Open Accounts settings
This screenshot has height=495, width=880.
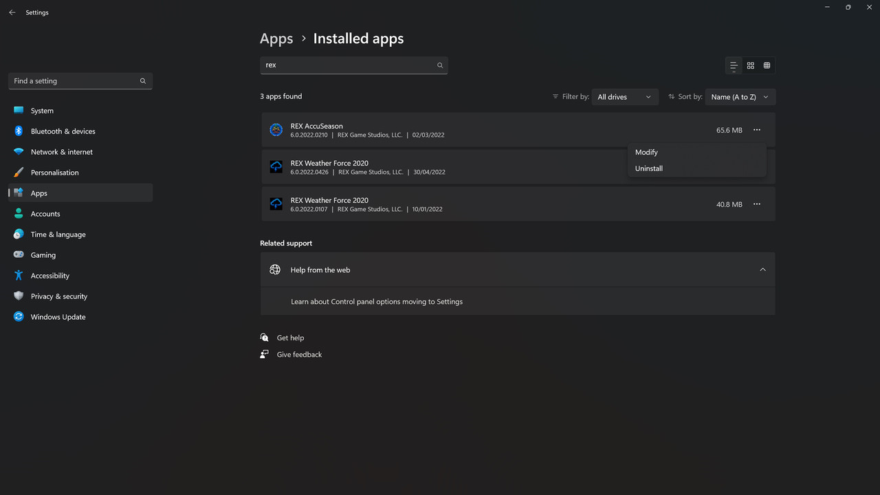[x=80, y=214]
